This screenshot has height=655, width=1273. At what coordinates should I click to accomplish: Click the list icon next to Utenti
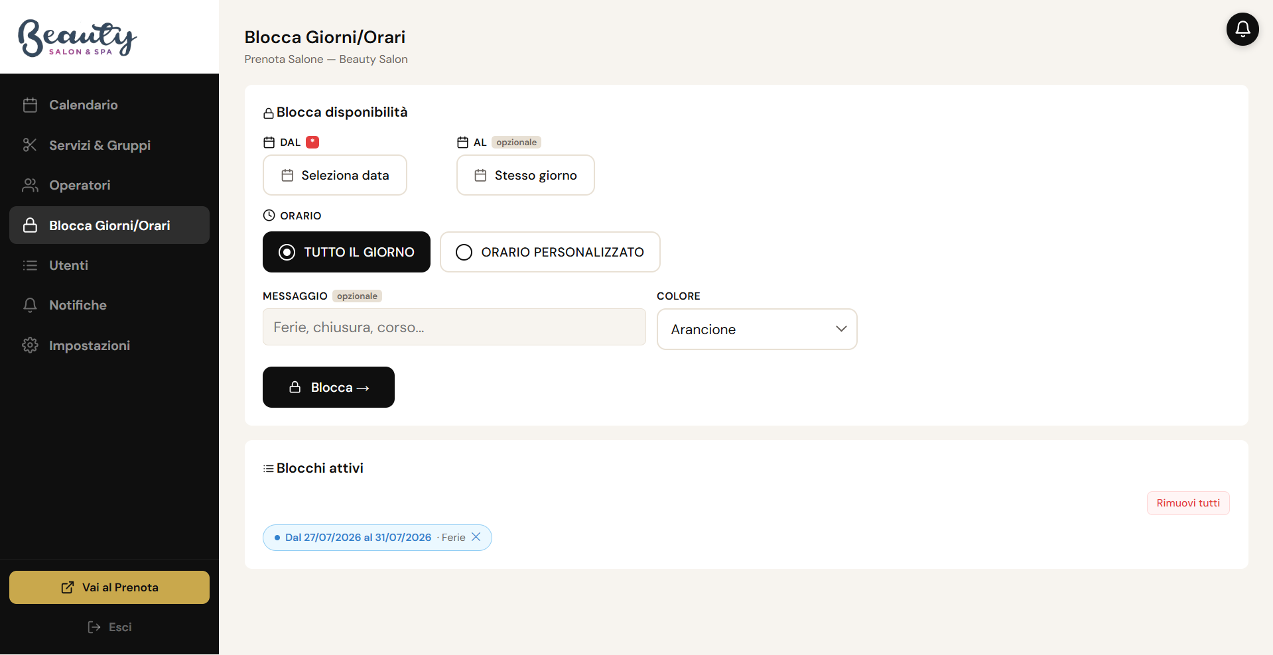[30, 265]
